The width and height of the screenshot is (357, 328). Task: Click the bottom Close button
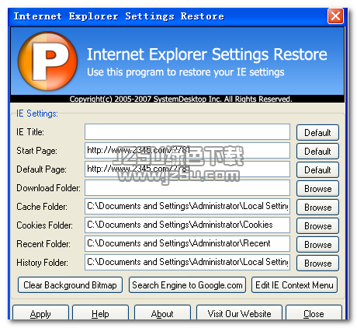(314, 313)
